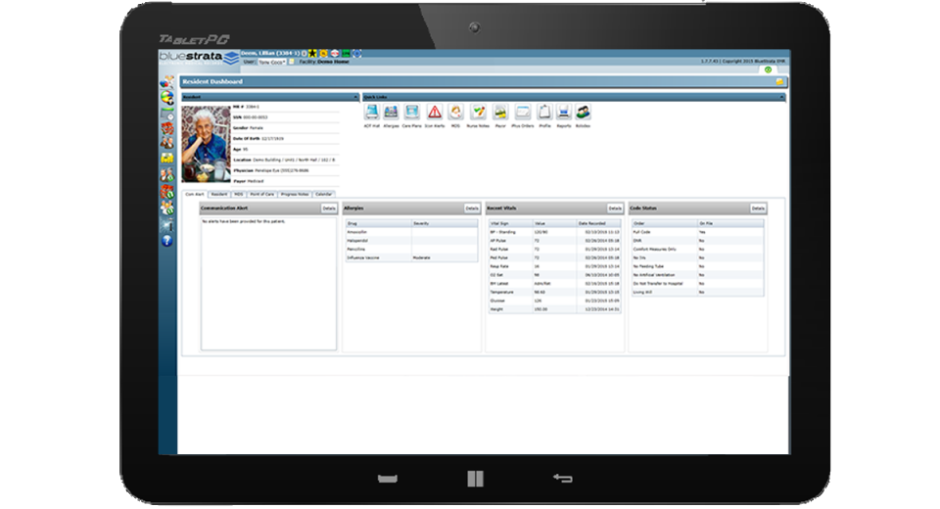Tap the tablet center home button
This screenshot has height=509, width=940.
point(475,479)
